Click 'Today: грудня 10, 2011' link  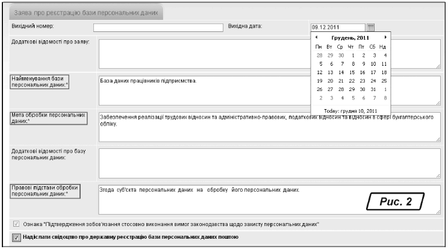(351, 111)
